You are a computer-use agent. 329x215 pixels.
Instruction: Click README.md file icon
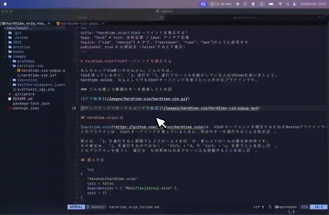(10, 99)
